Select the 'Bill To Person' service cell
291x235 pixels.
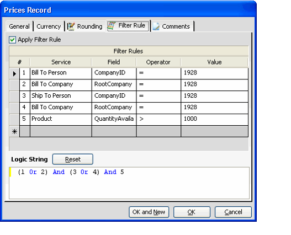pos(61,73)
